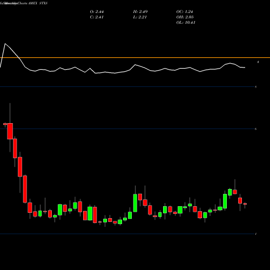Click the price axis label 6

click(x=256, y=129)
